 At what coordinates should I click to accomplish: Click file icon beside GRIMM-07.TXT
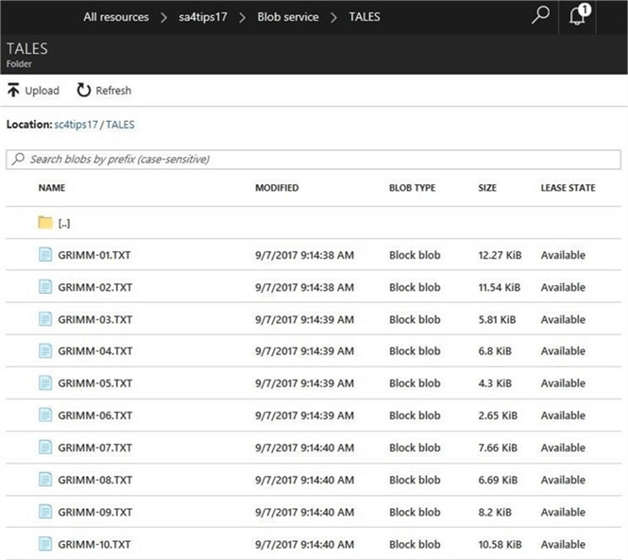click(x=45, y=448)
